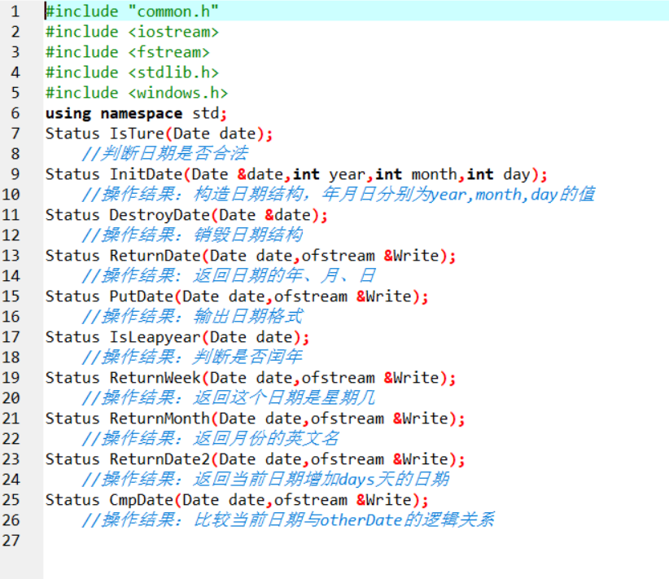669x579 pixels.
Task: Click the InitDate function declaration
Action: 296,174
